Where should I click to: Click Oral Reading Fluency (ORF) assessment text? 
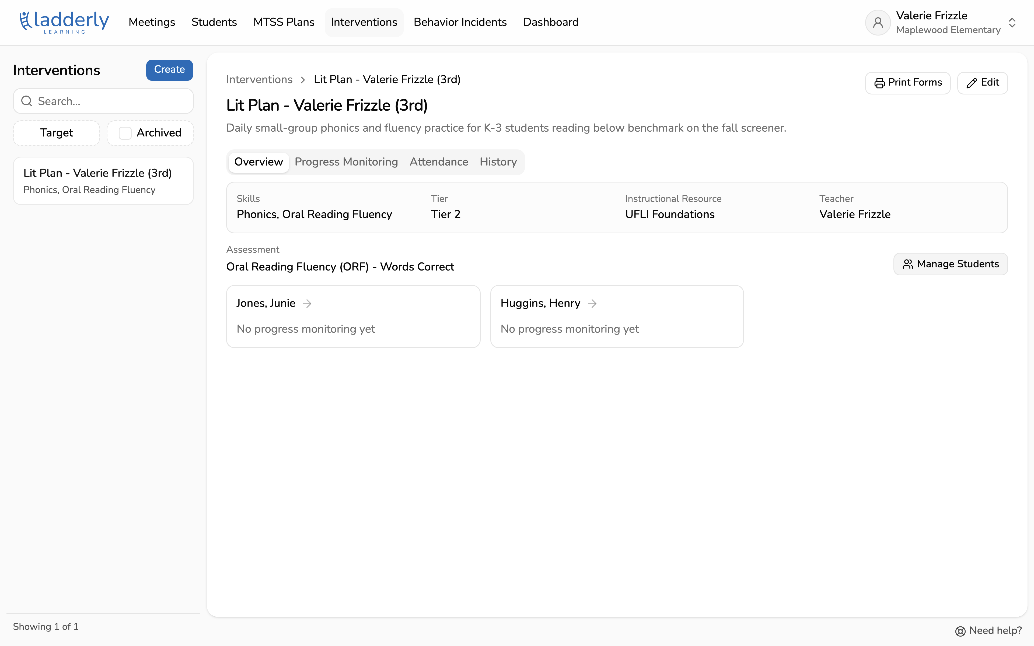[340, 267]
